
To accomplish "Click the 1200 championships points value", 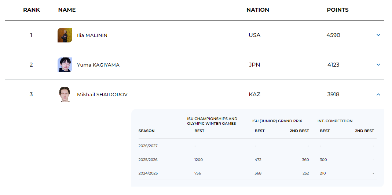I will (198, 160).
